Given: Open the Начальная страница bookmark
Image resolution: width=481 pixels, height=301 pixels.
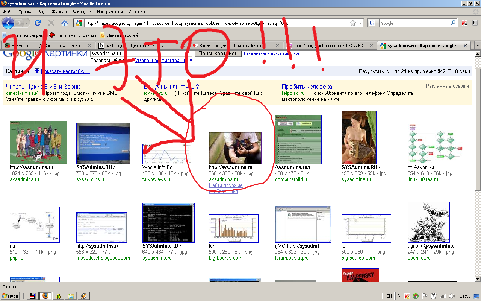Looking at the screenshot, I should coord(73,35).
